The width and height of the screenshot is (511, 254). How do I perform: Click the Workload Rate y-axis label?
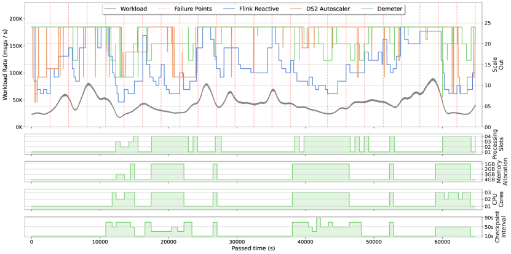5,65
